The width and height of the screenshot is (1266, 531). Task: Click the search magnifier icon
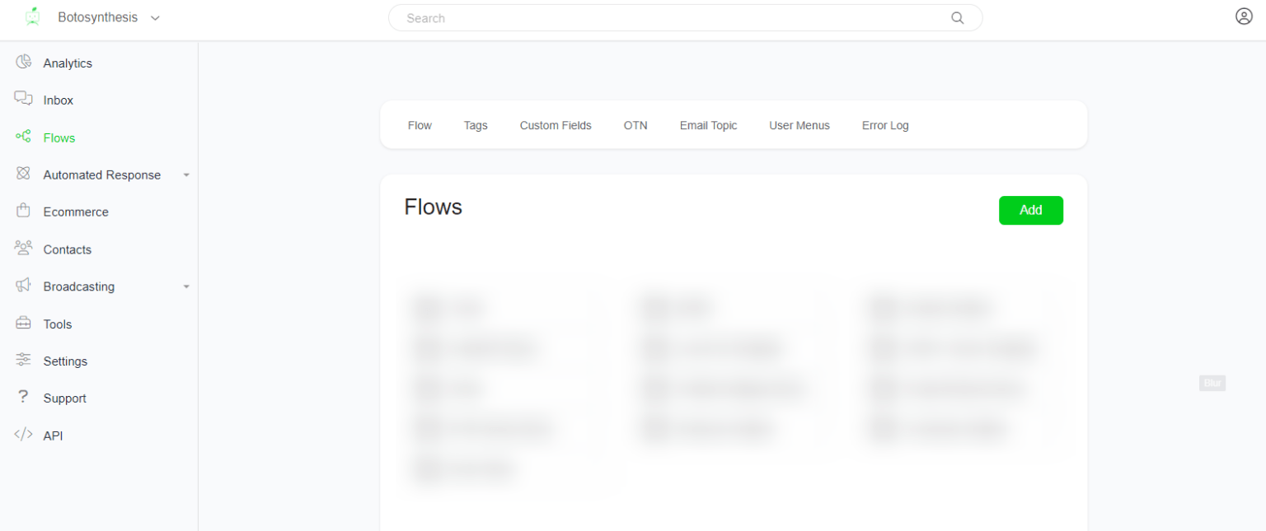pos(957,17)
